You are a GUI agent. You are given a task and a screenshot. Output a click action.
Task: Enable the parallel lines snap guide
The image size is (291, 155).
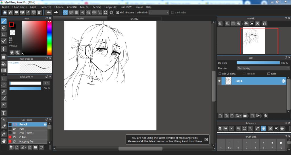(x=71, y=13)
